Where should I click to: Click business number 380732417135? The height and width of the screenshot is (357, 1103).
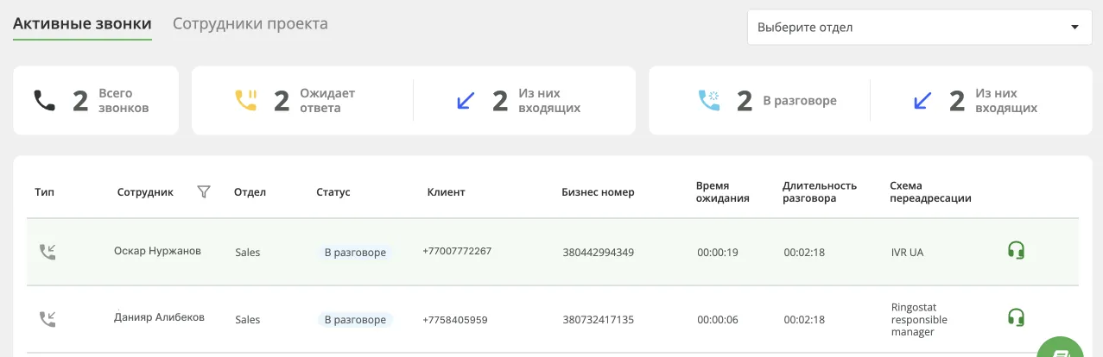click(x=598, y=320)
